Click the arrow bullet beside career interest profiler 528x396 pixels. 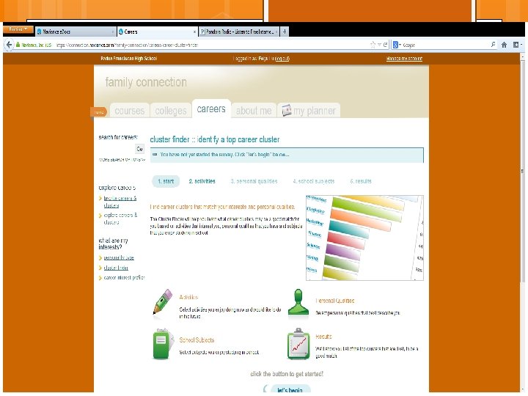tap(100, 278)
